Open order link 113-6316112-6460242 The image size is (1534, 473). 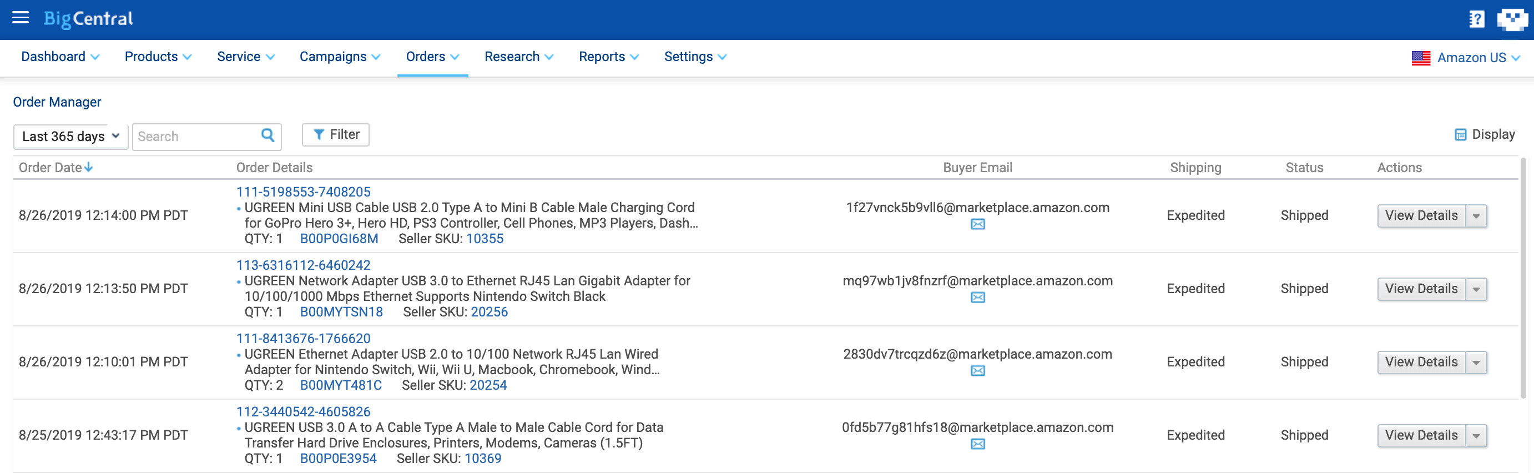[x=303, y=265]
